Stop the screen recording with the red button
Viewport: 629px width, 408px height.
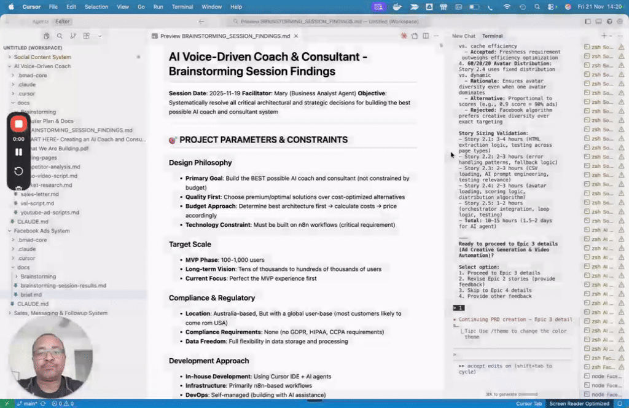[x=18, y=124]
